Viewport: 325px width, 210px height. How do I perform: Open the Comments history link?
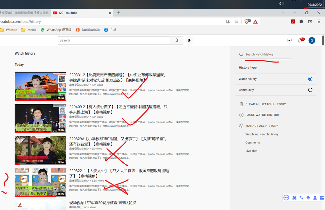tap(253, 143)
